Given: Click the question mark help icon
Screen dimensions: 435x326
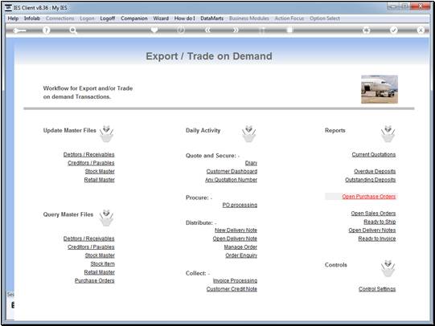Looking at the screenshot, I should pyautogui.click(x=47, y=31).
